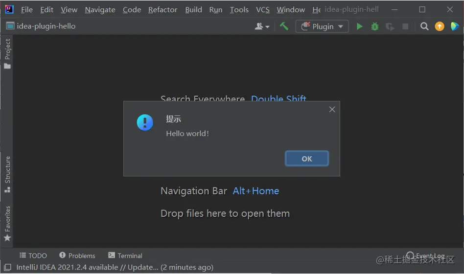Open the Project tool window tab
This screenshot has width=464, height=274.
7,53
